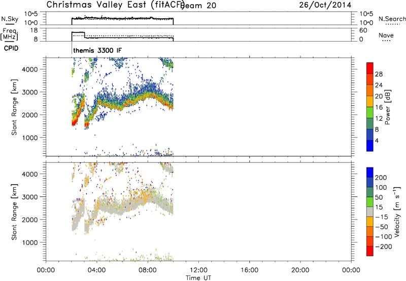The image size is (406, 281).
Task: Click the 04:00 time tick label
Action: (96, 270)
